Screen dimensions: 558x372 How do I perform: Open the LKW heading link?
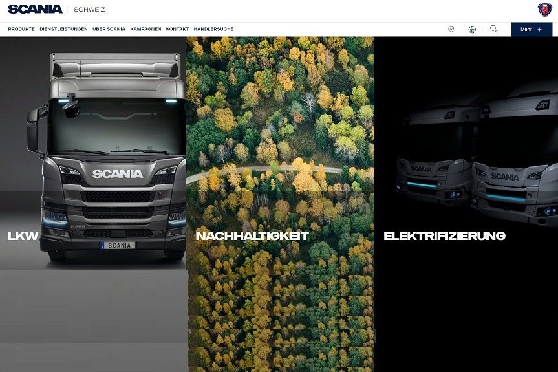click(23, 236)
